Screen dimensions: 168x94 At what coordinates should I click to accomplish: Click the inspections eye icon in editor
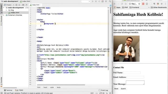click(x=108, y=8)
